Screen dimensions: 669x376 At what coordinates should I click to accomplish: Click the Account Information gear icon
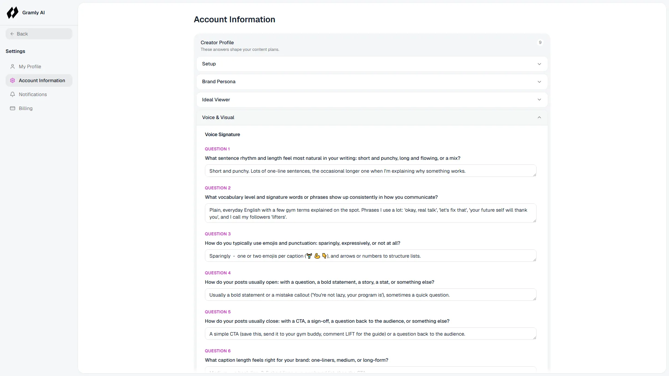[13, 80]
